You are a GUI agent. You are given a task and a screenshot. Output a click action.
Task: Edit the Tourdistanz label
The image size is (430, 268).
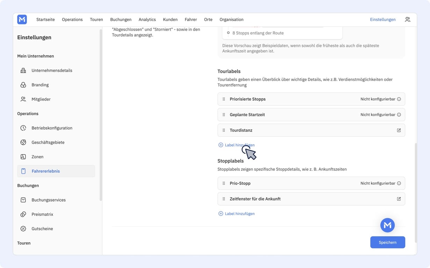pyautogui.click(x=399, y=130)
